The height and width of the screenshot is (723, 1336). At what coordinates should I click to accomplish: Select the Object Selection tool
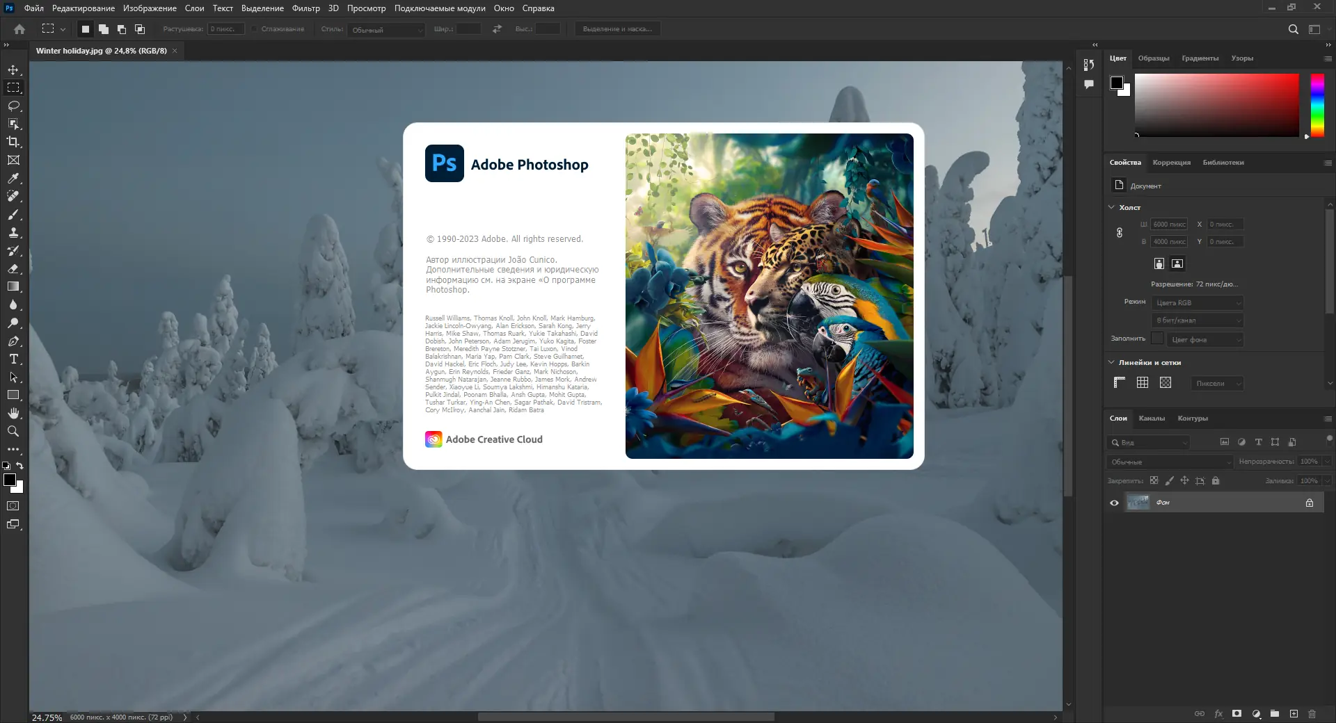[13, 124]
